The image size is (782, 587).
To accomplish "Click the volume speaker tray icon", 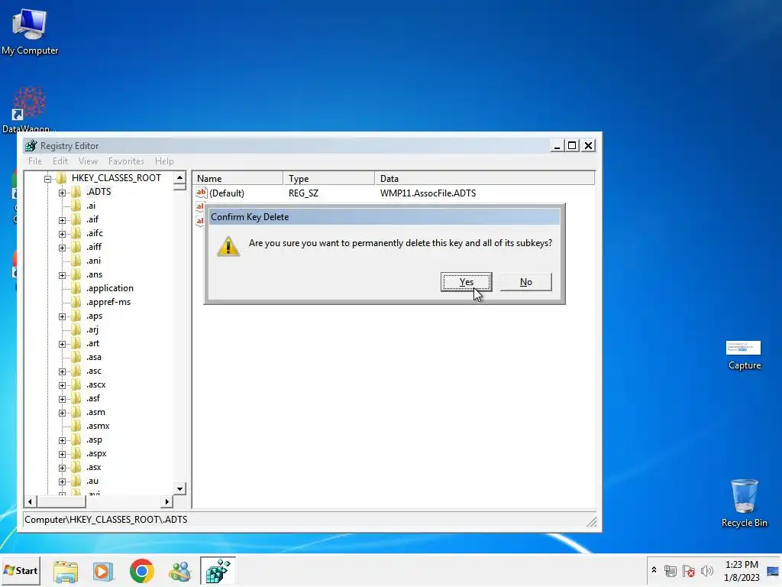I will pyautogui.click(x=706, y=570).
